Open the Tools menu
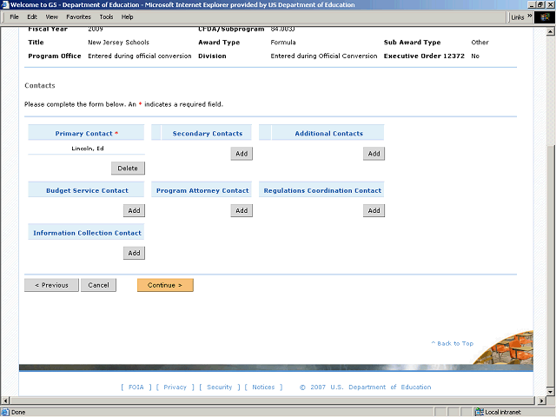The width and height of the screenshot is (556, 417). pos(106,17)
